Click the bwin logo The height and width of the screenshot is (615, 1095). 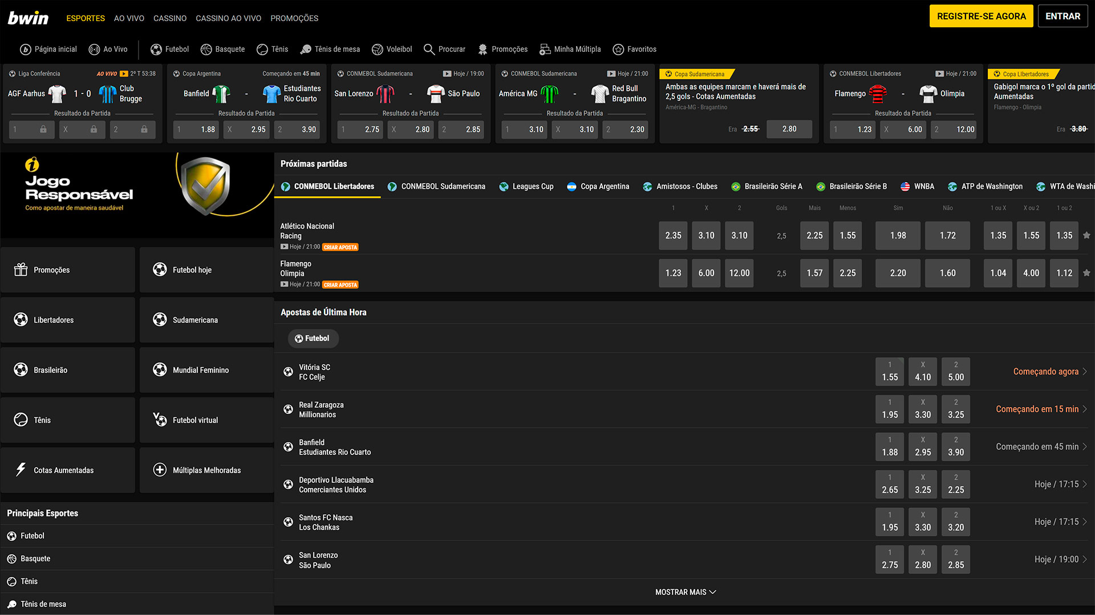tap(28, 18)
